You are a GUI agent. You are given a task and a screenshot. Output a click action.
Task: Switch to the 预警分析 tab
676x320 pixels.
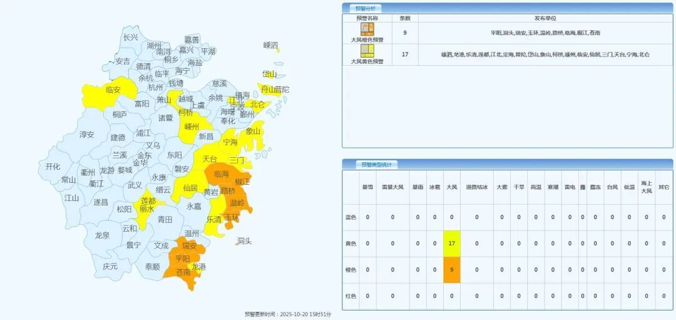pyautogui.click(x=366, y=8)
